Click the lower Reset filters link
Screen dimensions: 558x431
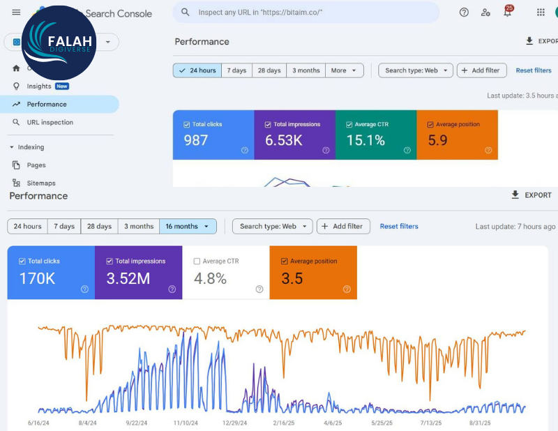tap(399, 227)
